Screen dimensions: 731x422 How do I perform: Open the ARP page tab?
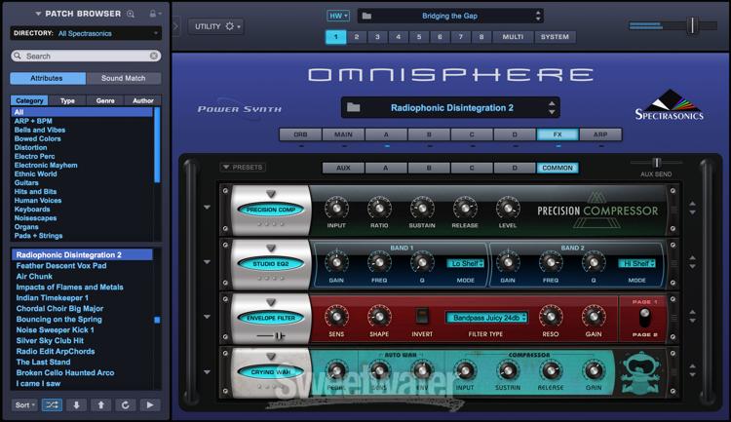tap(600, 134)
